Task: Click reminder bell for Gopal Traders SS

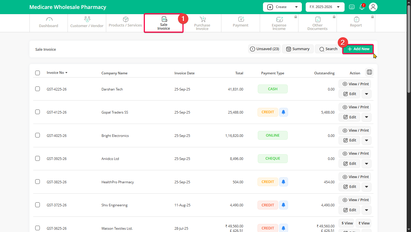Action: (x=283, y=112)
